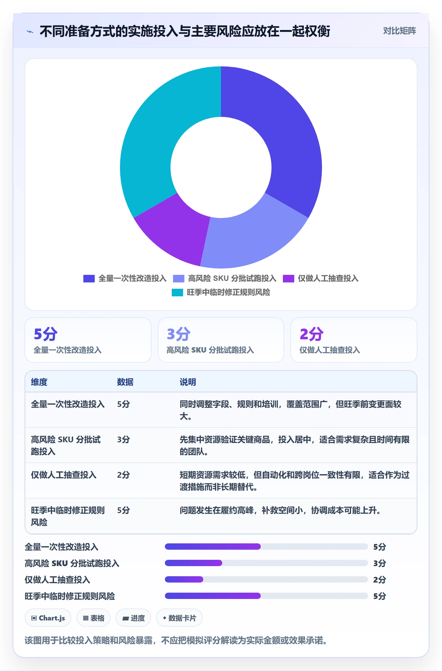The image size is (442, 671).
Task: Open the 5分 全量一次性改造投入 card
Action: 88,340
